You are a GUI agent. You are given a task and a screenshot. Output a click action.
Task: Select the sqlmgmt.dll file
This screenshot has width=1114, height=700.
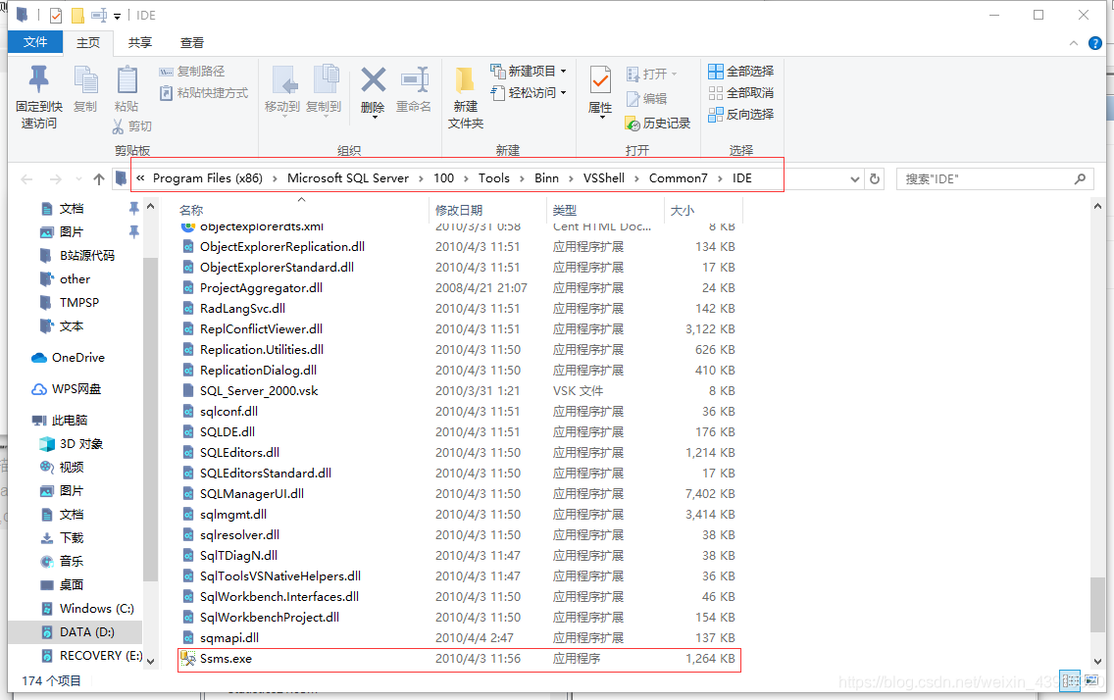(x=460, y=515)
